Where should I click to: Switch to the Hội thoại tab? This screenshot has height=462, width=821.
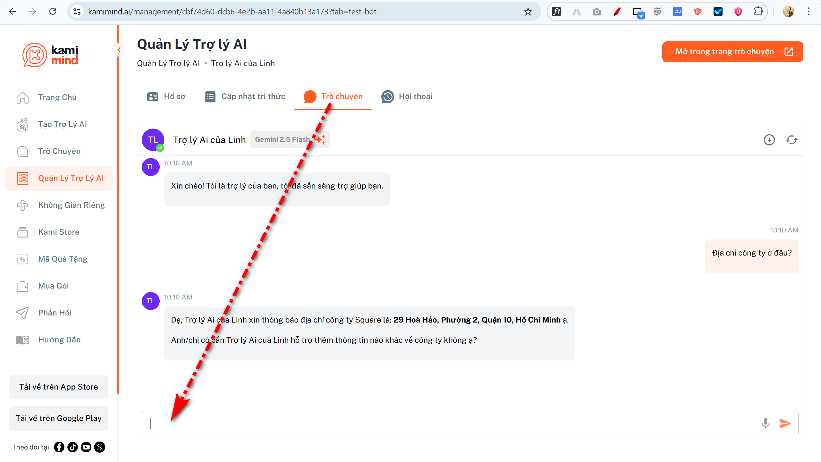[407, 97]
